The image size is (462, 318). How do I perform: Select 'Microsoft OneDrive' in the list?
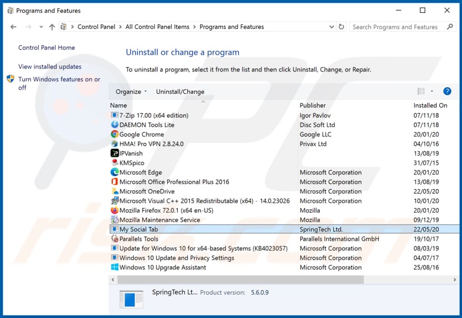(284, 192)
